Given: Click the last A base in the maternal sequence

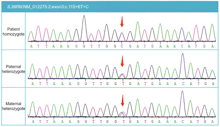Looking at the screenshot, I should (x=212, y=121).
